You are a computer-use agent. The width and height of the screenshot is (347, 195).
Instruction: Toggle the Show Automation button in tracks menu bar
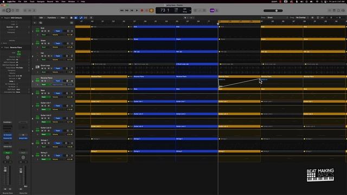point(81,18)
